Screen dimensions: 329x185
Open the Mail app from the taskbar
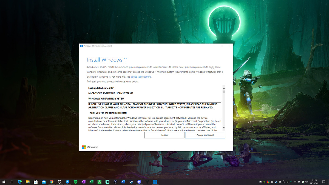(x=43, y=181)
